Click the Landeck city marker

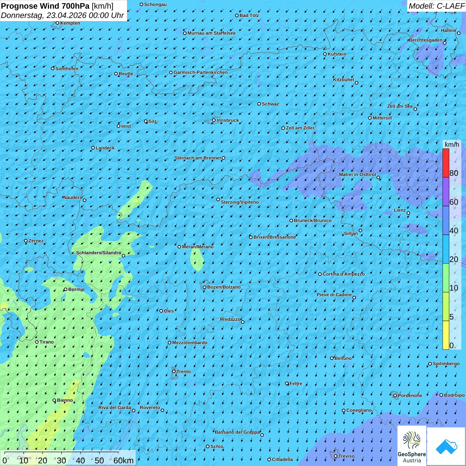tap(93, 148)
